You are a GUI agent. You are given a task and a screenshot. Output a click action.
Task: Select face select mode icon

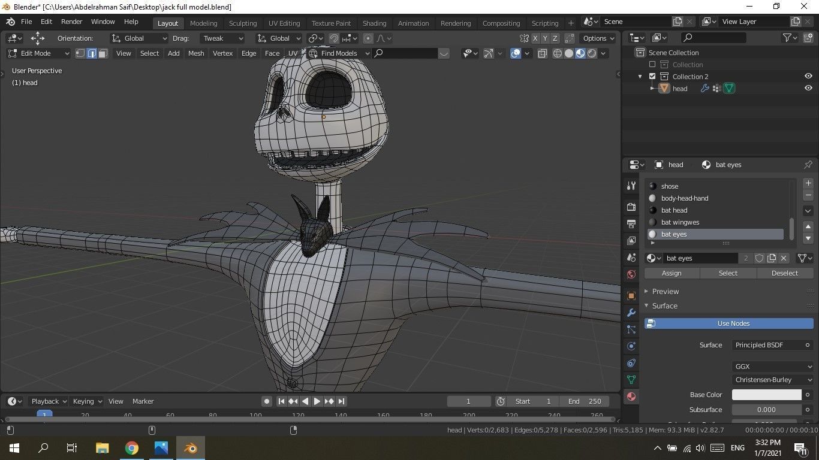pos(103,53)
